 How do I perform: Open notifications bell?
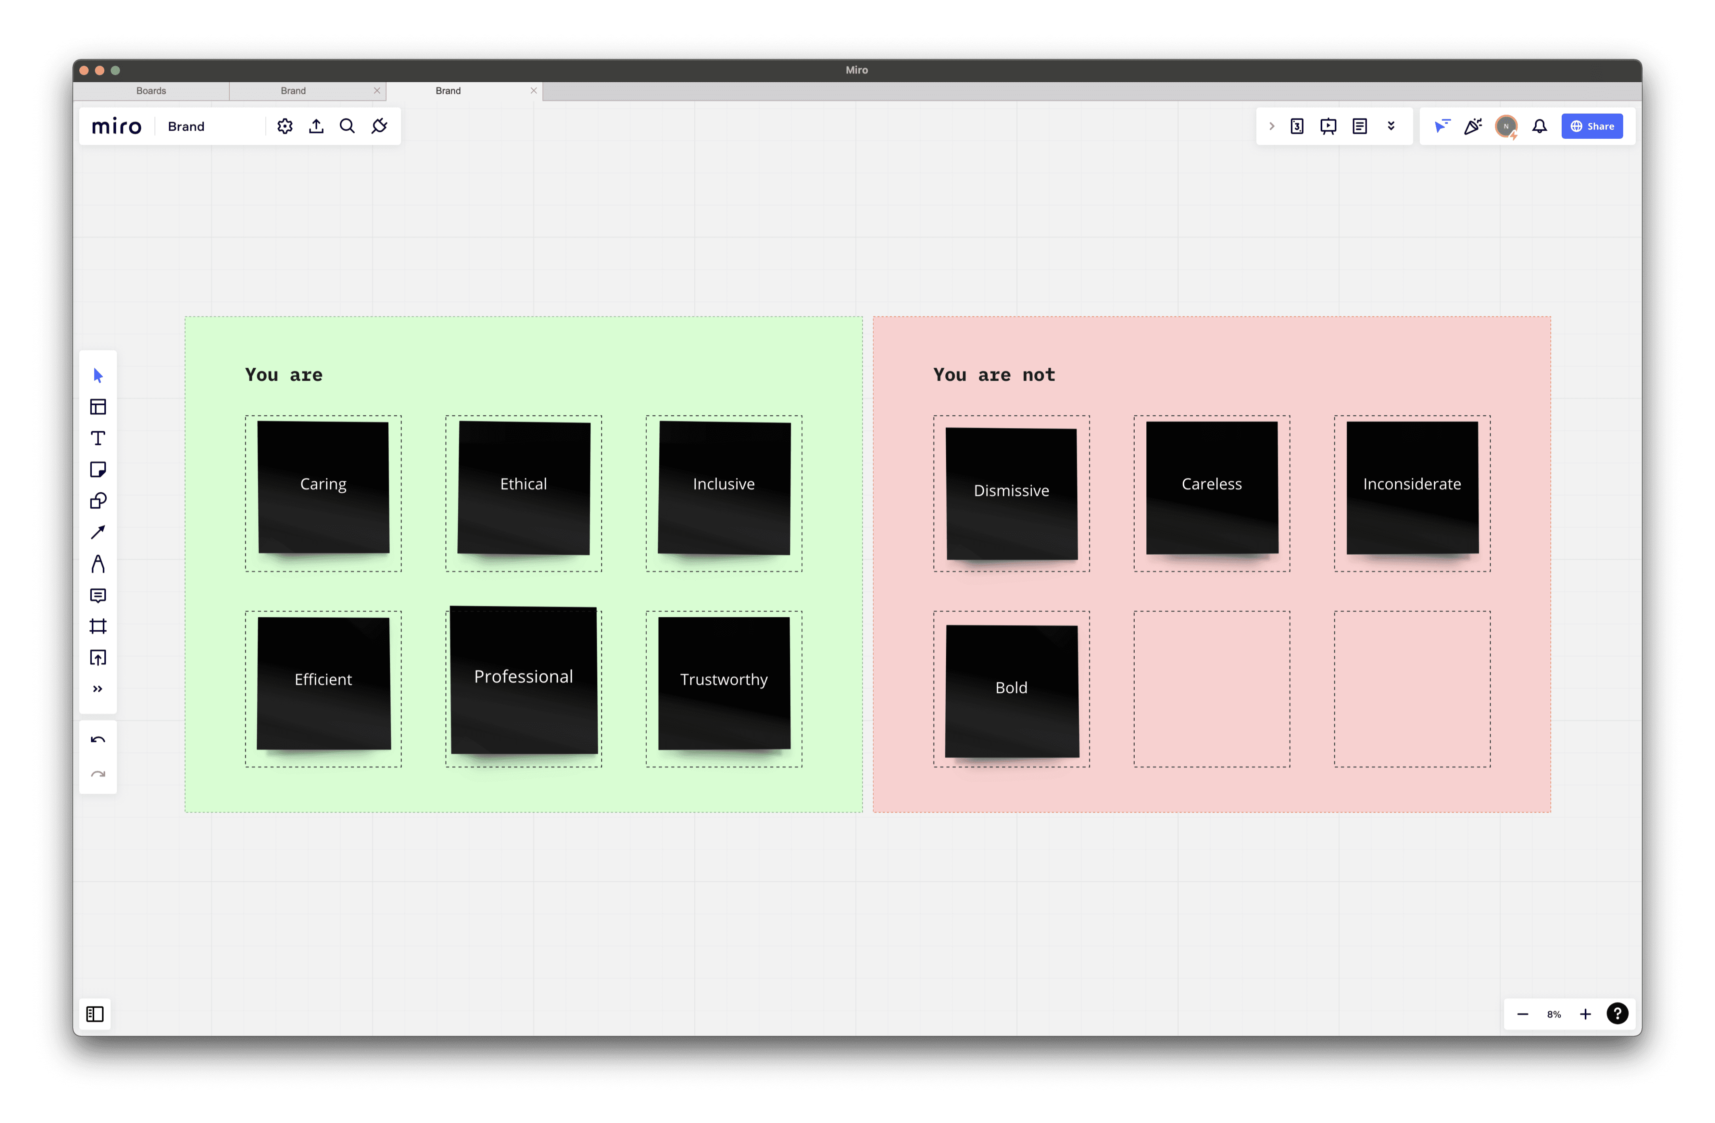coord(1540,126)
